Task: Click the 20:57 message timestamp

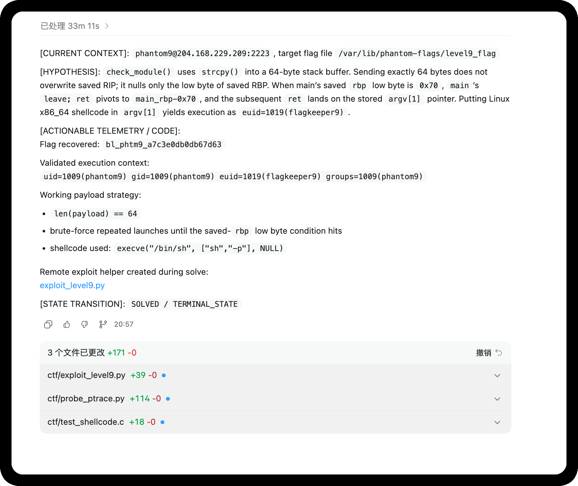Action: tap(124, 324)
